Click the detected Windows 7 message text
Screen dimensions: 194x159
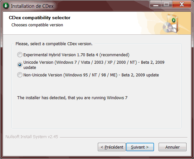[72, 98]
